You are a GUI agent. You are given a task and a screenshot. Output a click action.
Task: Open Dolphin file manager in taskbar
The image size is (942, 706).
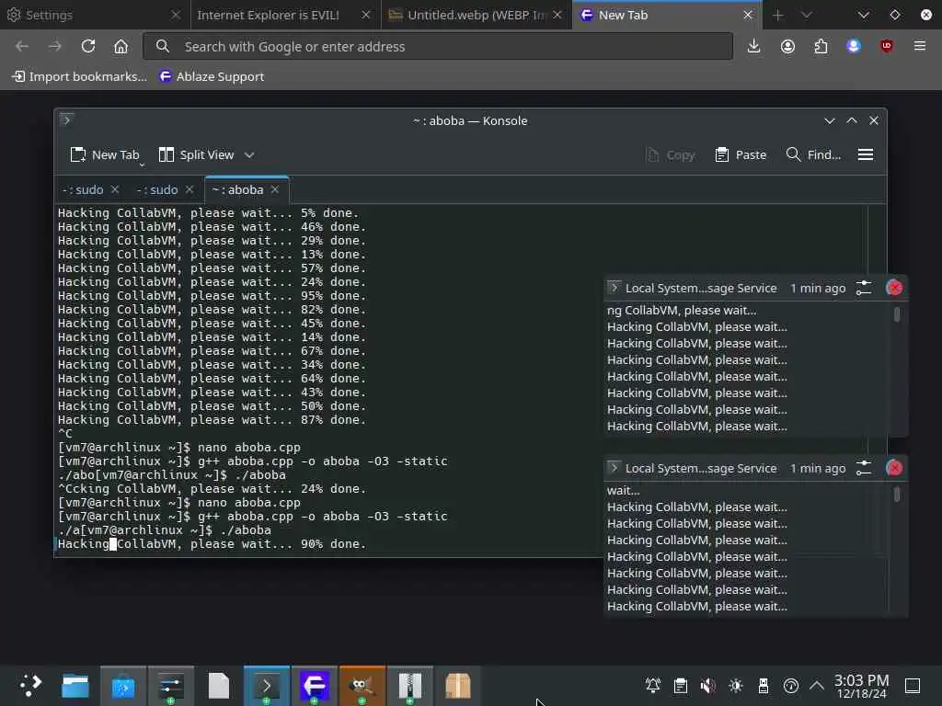click(75, 686)
